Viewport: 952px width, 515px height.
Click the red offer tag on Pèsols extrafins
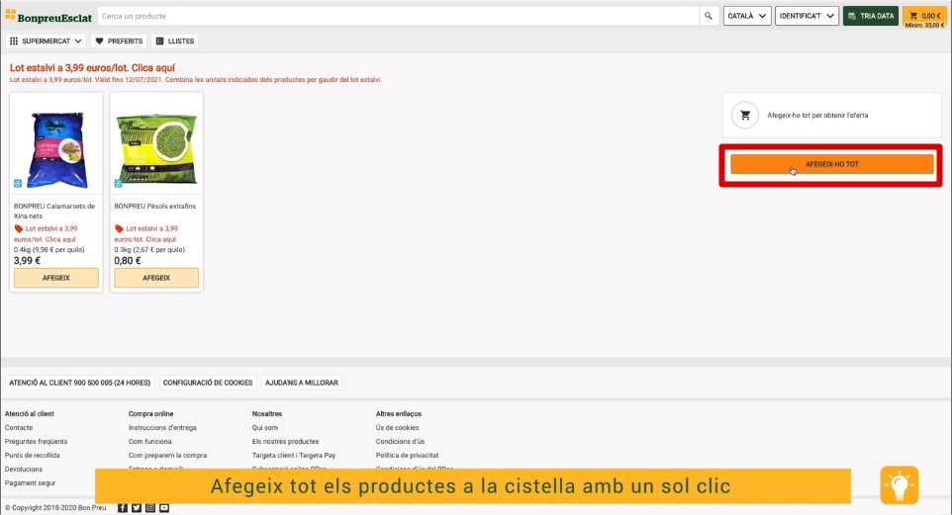click(x=119, y=228)
